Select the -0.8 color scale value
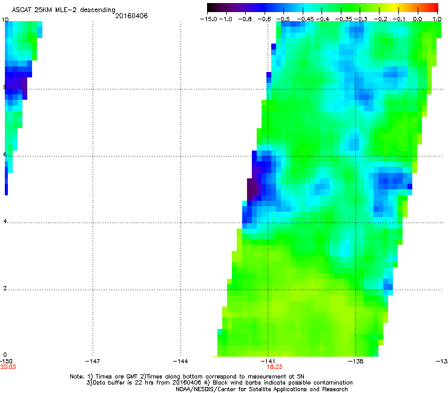The image size is (448, 393). [245, 19]
